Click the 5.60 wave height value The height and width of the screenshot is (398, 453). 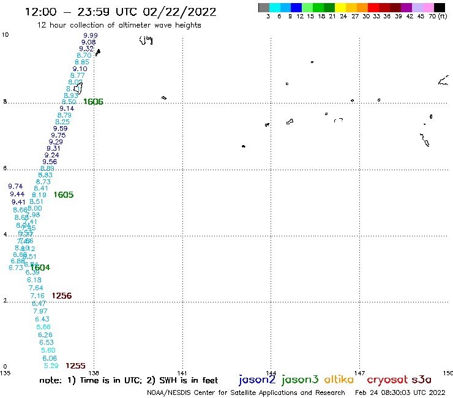48,351
